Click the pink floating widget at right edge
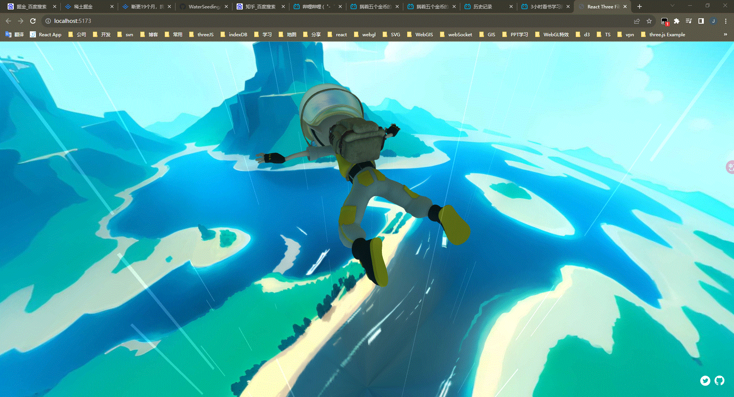The width and height of the screenshot is (734, 397). pos(730,167)
